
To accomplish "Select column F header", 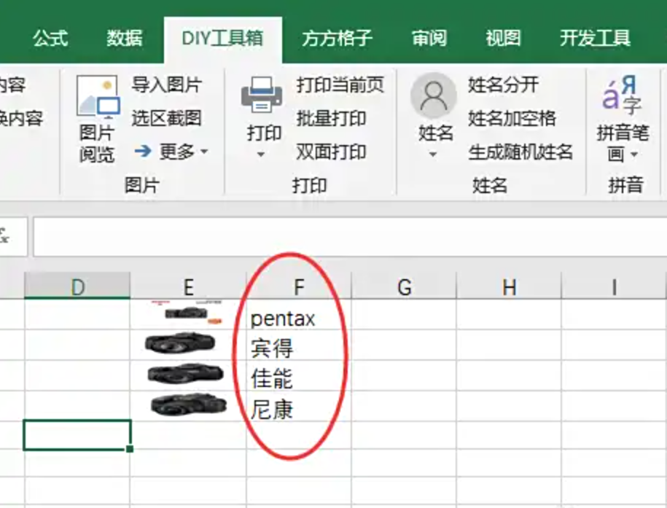I will point(299,286).
